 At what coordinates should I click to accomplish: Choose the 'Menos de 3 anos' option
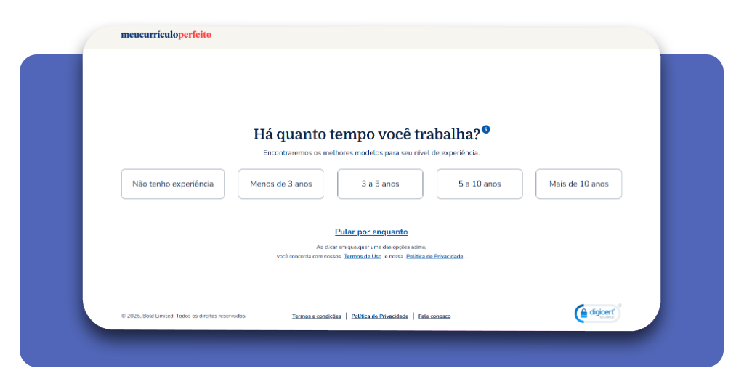(281, 184)
